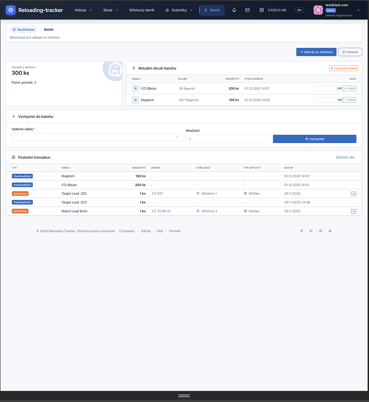Click the database storage usage icon
The image size is (369, 402).
(262, 10)
